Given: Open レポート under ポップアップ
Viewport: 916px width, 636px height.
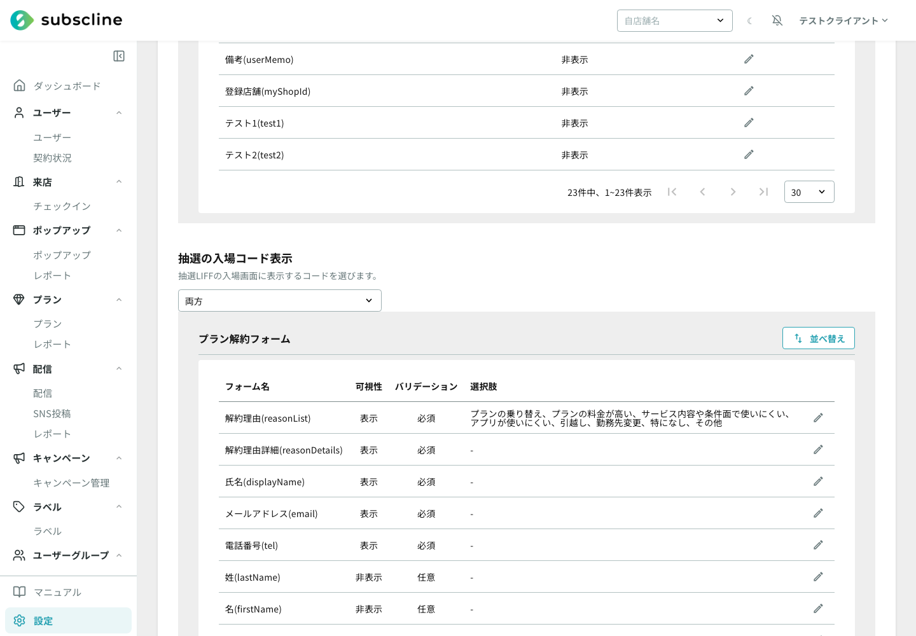Looking at the screenshot, I should (x=52, y=275).
